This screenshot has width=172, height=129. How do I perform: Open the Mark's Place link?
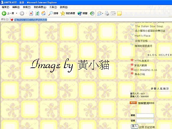coord(142,35)
